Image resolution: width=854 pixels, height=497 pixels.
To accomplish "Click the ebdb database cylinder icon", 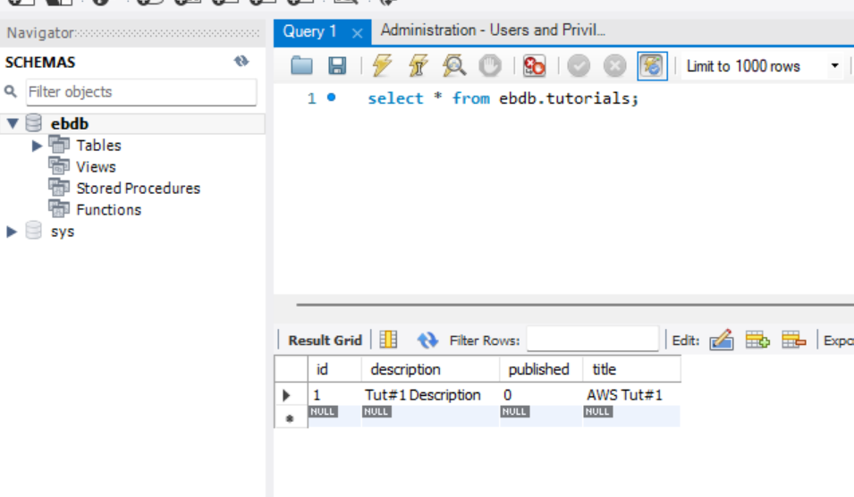I will click(x=34, y=123).
